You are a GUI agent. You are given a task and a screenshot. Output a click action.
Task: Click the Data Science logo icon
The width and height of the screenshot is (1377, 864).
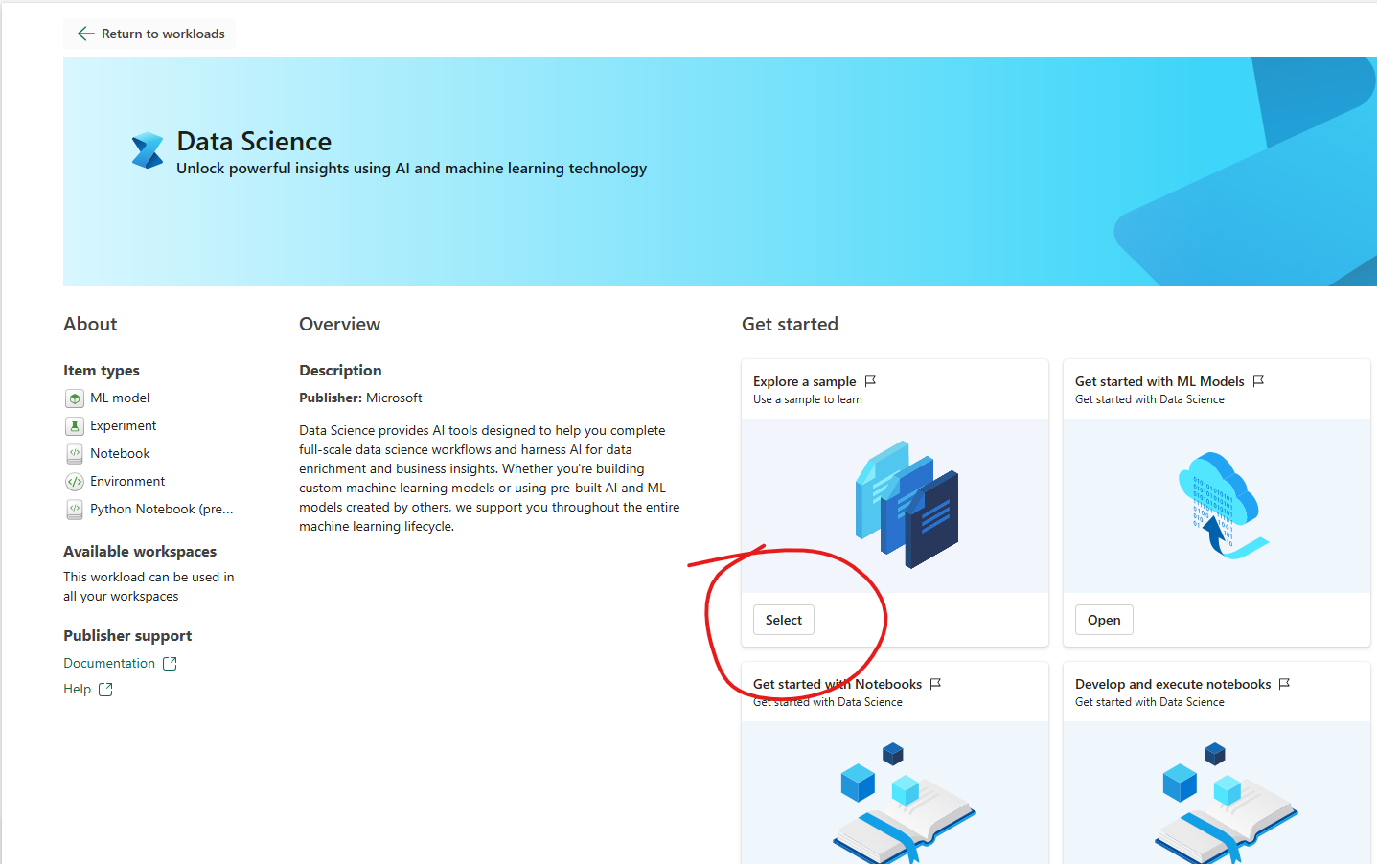click(x=148, y=150)
